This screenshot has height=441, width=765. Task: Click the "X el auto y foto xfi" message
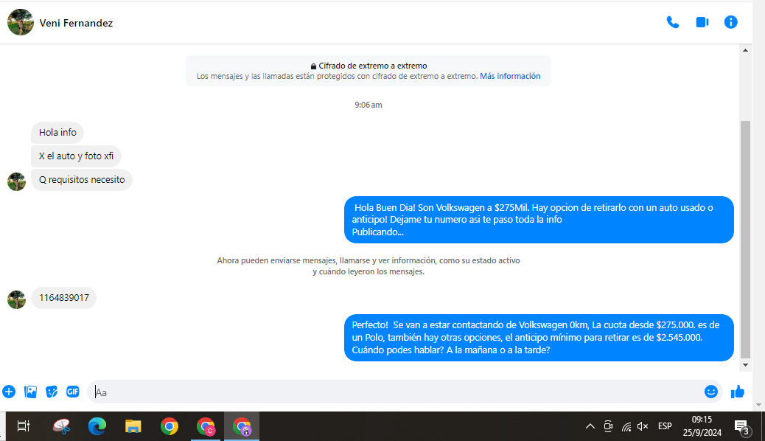pyautogui.click(x=76, y=156)
